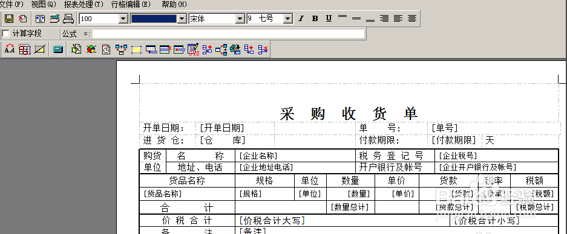This screenshot has height=234, width=567.
Task: Click the table row with red arrow icon
Action: click(179, 49)
